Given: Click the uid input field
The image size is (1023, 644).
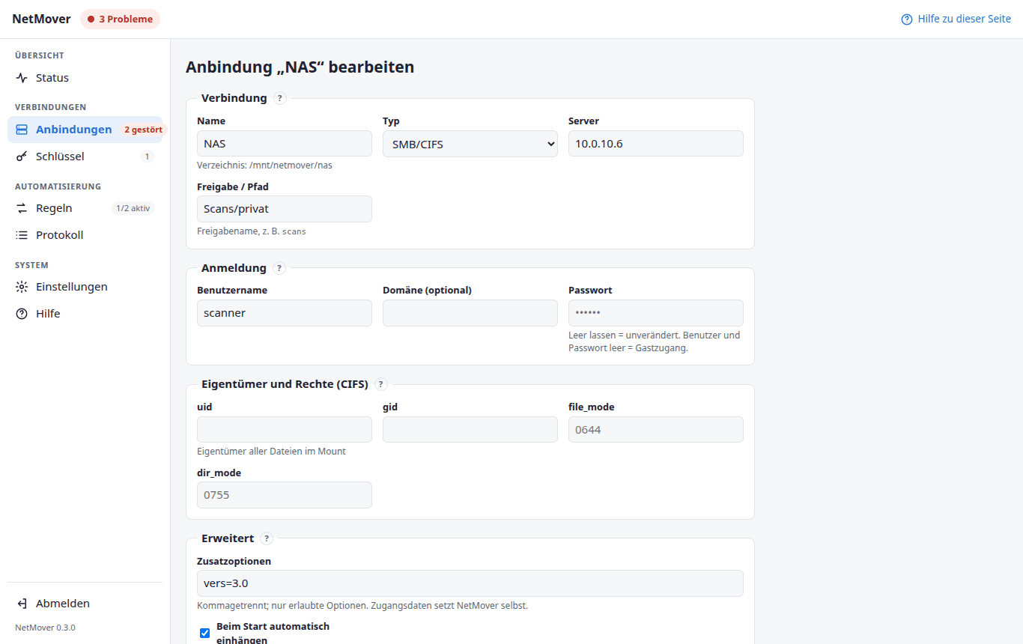Looking at the screenshot, I should coord(285,430).
